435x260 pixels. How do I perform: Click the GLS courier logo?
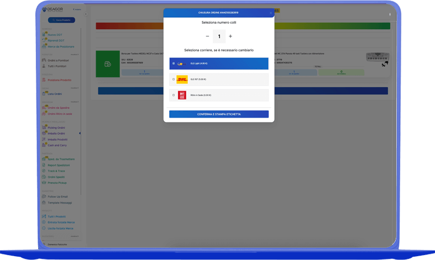click(x=182, y=63)
